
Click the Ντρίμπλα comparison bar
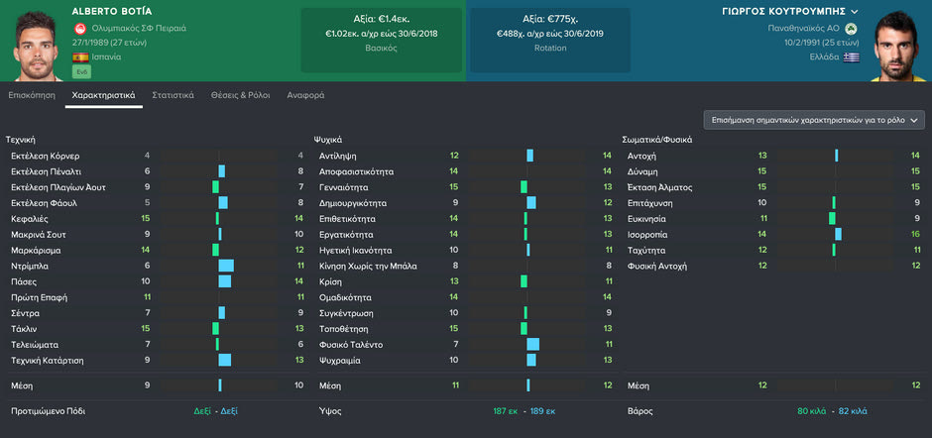[226, 266]
